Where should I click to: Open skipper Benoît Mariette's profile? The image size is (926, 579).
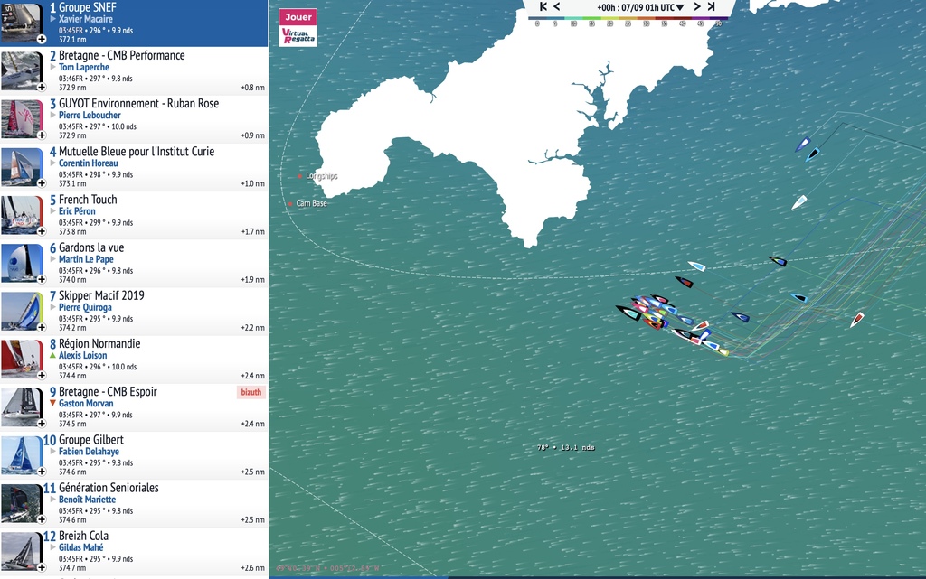pos(88,500)
